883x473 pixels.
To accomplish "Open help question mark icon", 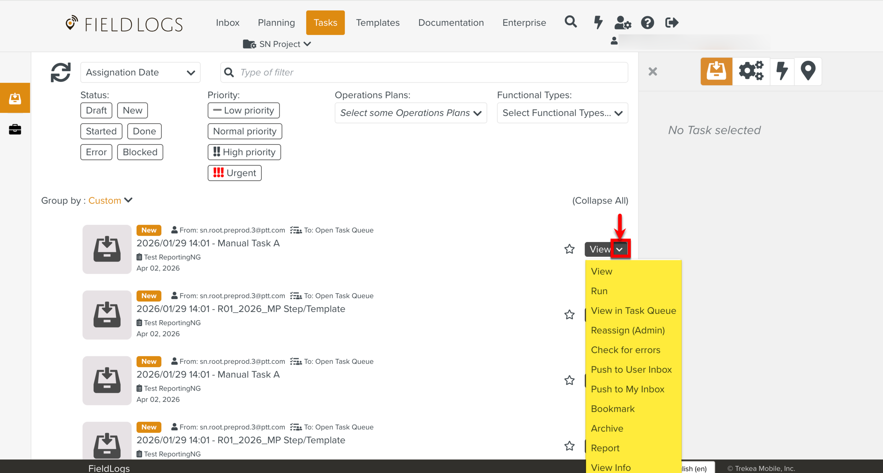I will tap(647, 23).
